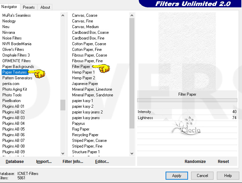Select the Oliver's Filters category

pos(13,50)
